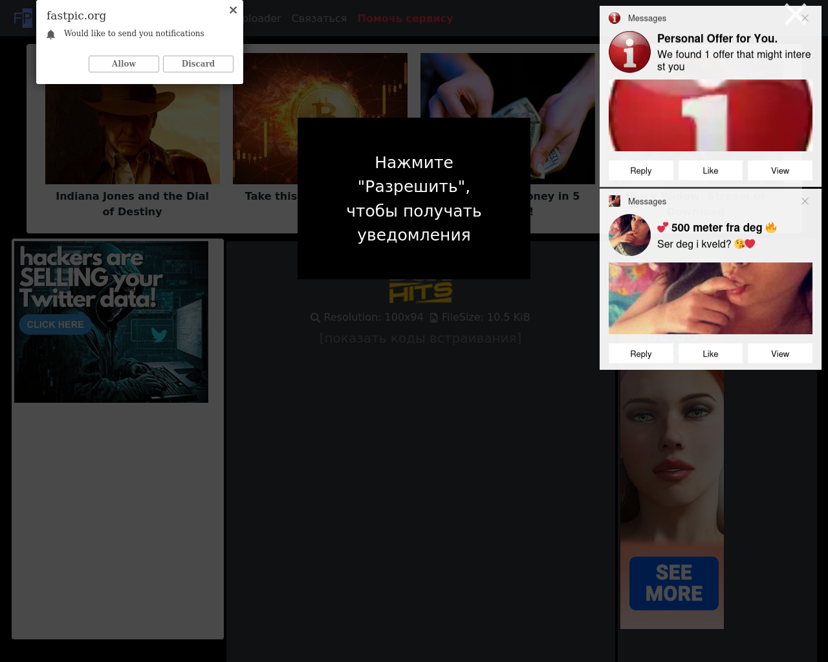The image size is (828, 662).
Task: Dismiss the Personal Offer message
Action: pyautogui.click(x=805, y=18)
